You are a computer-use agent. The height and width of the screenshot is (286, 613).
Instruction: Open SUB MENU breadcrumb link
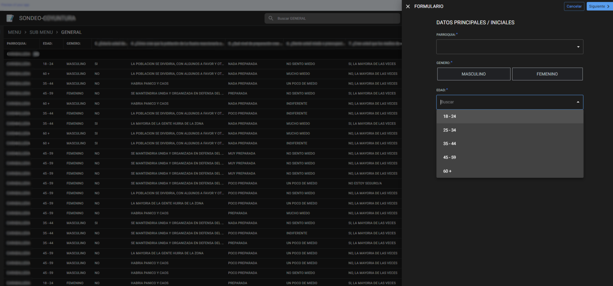[41, 32]
